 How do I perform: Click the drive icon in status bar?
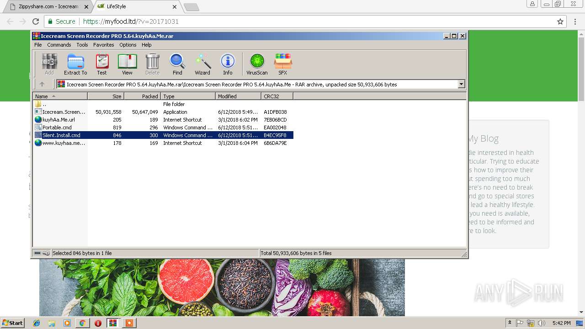(x=37, y=253)
